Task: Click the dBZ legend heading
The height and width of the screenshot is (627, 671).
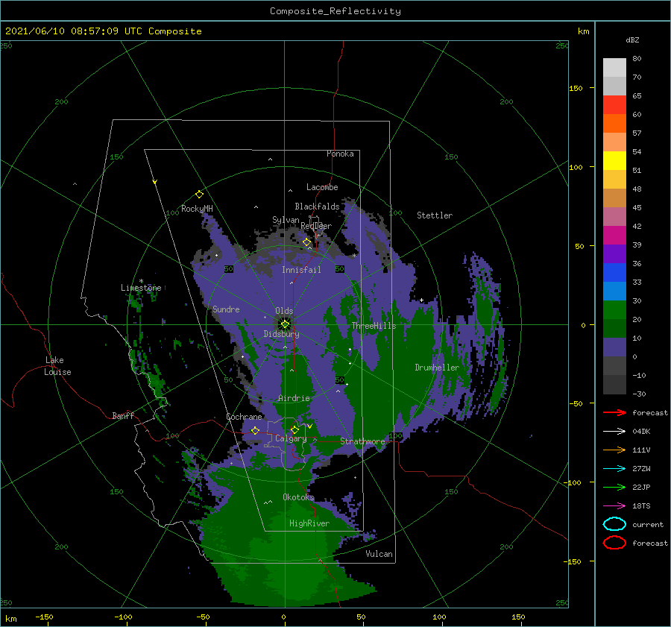Action: point(632,40)
